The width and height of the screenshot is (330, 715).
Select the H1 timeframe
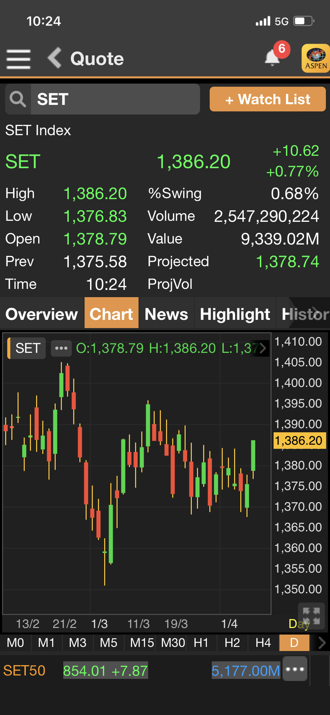pos(201,642)
